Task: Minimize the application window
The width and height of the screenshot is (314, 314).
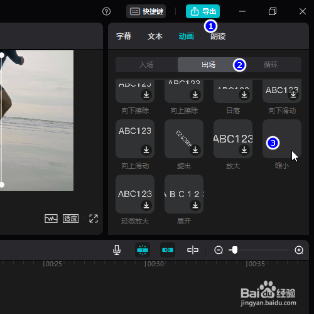Action: pos(242,11)
